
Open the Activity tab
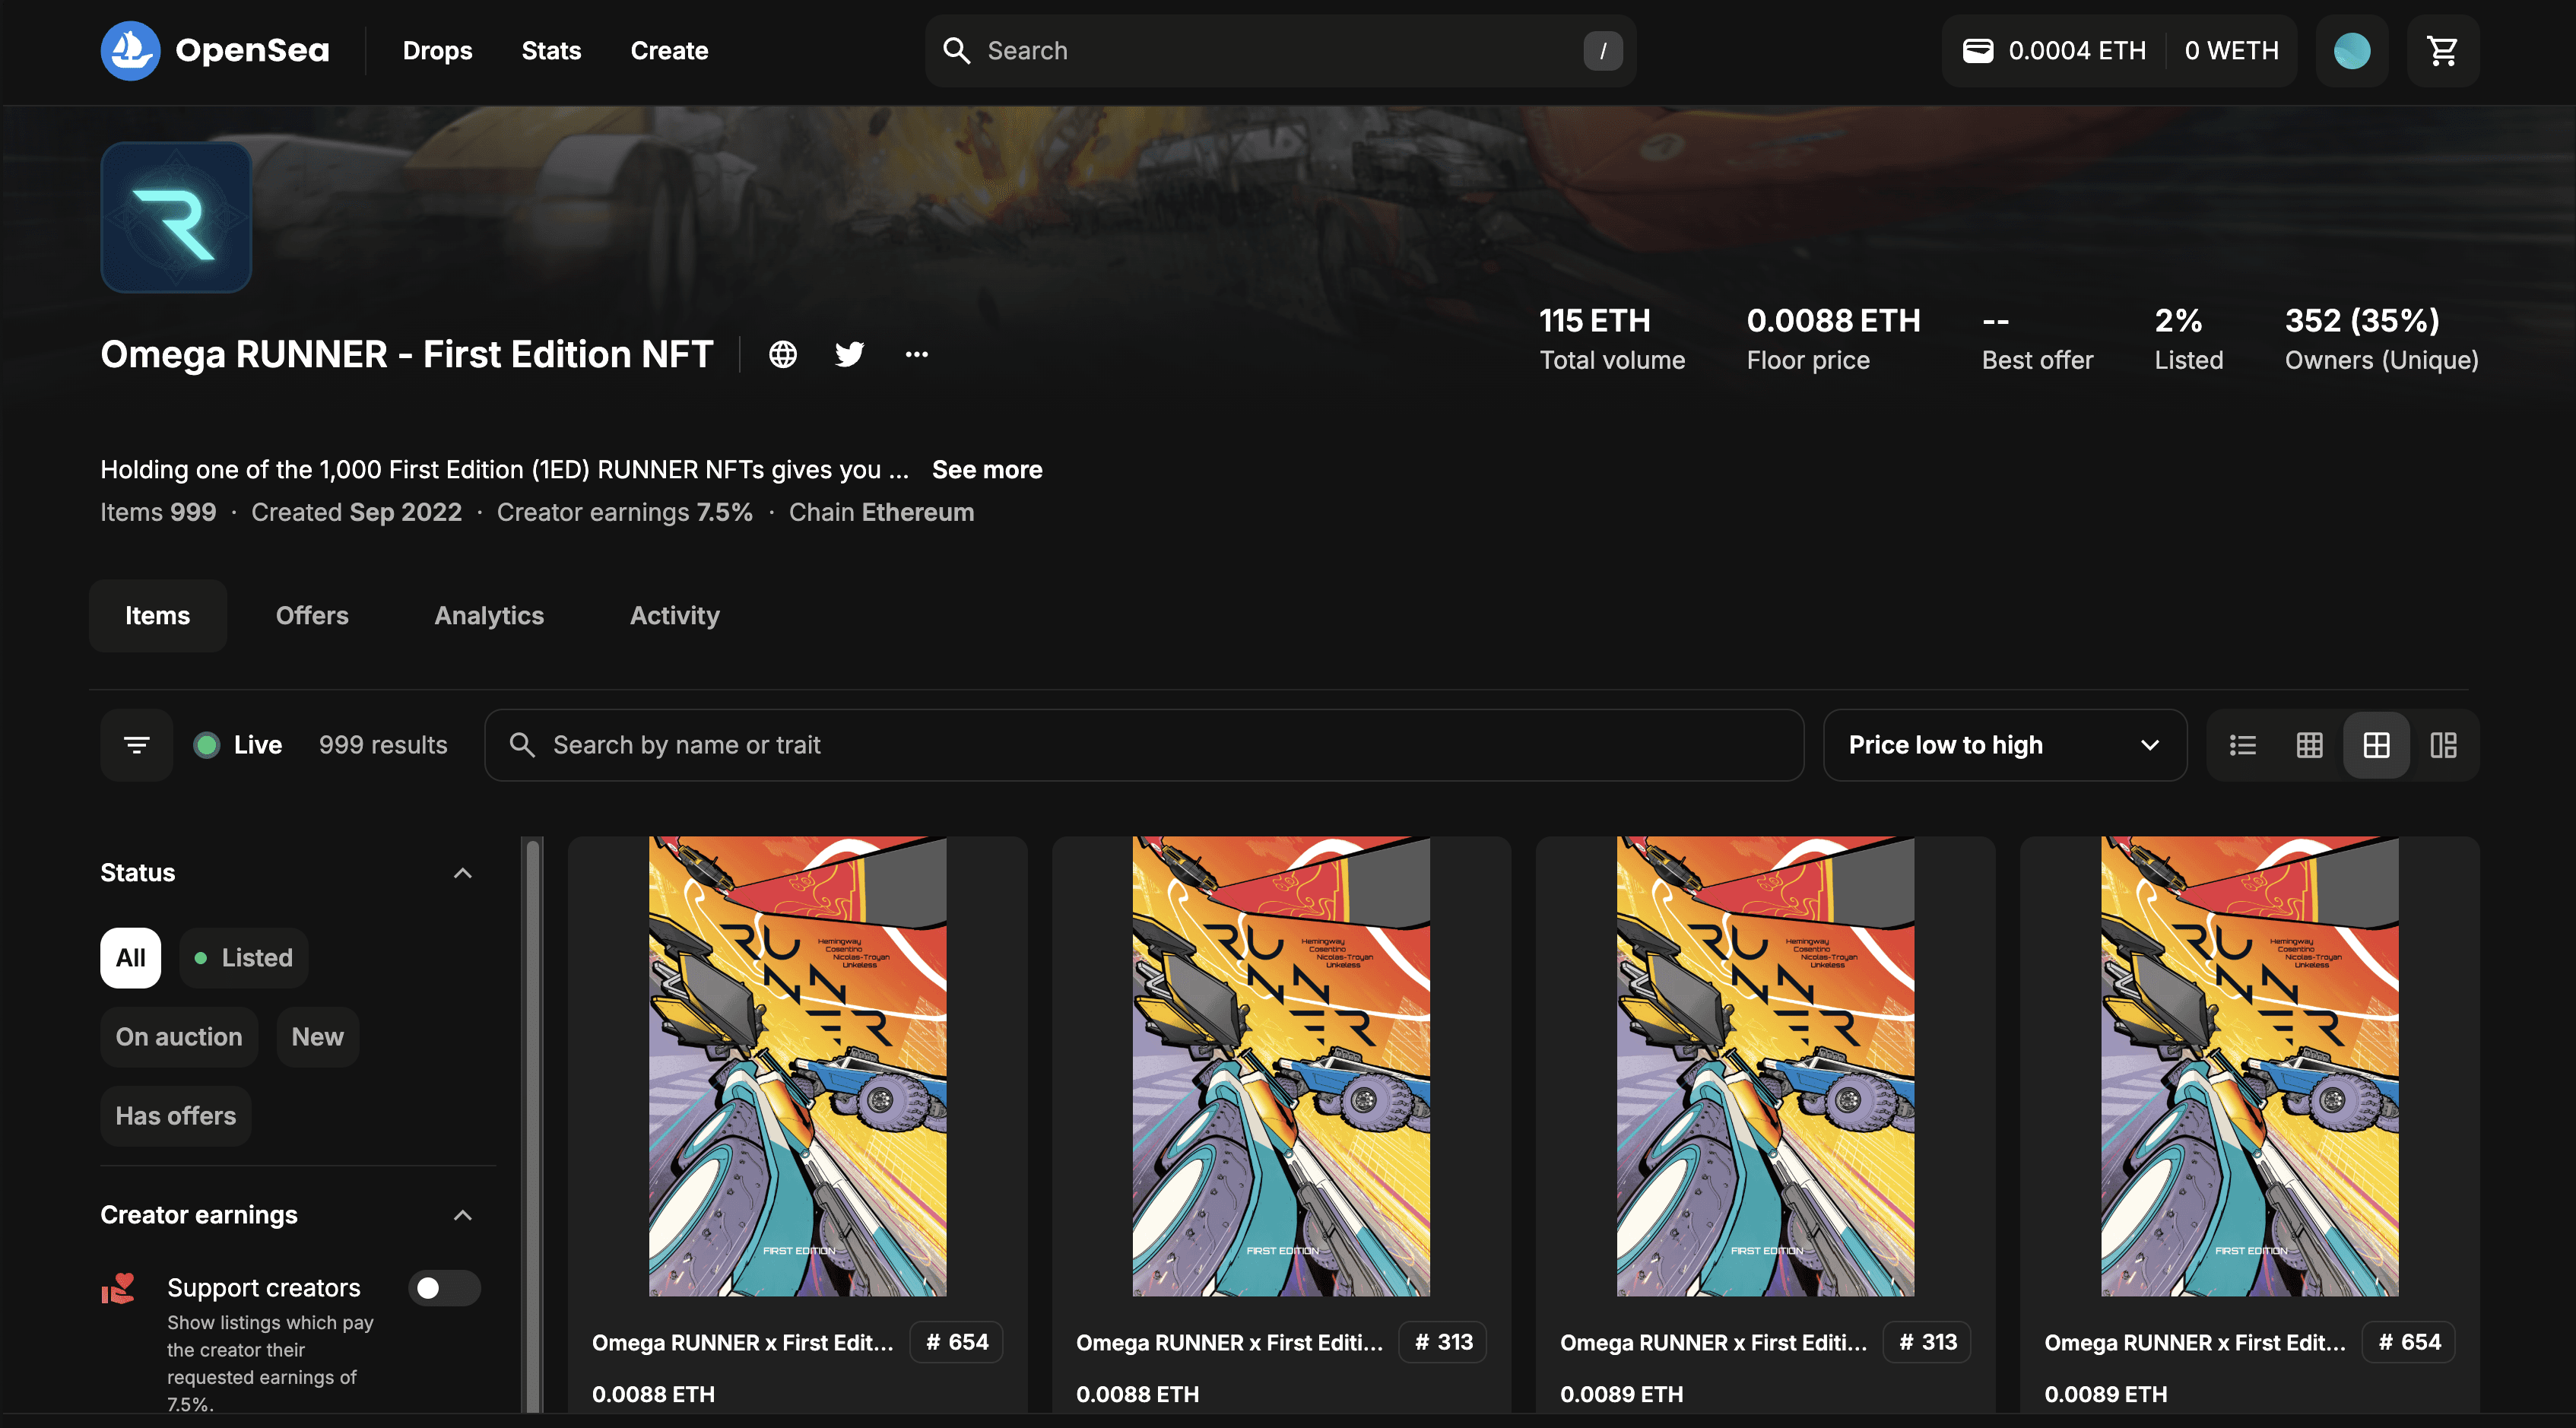674,616
